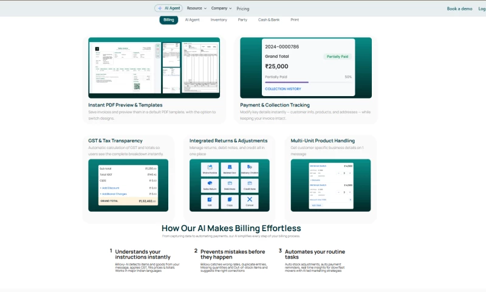The image size is (486, 292).
Task: Switch to the AI Agent tab below navbar
Action: [x=192, y=20]
